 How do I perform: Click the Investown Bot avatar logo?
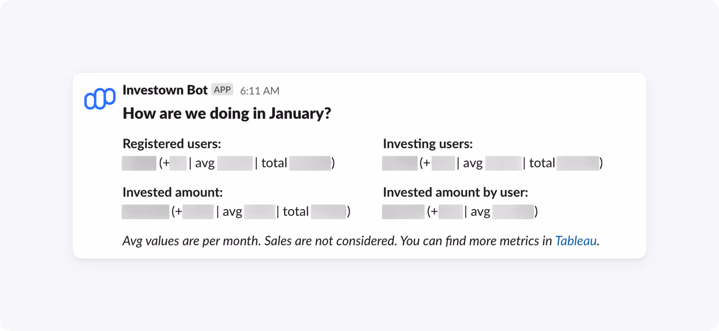point(100,99)
